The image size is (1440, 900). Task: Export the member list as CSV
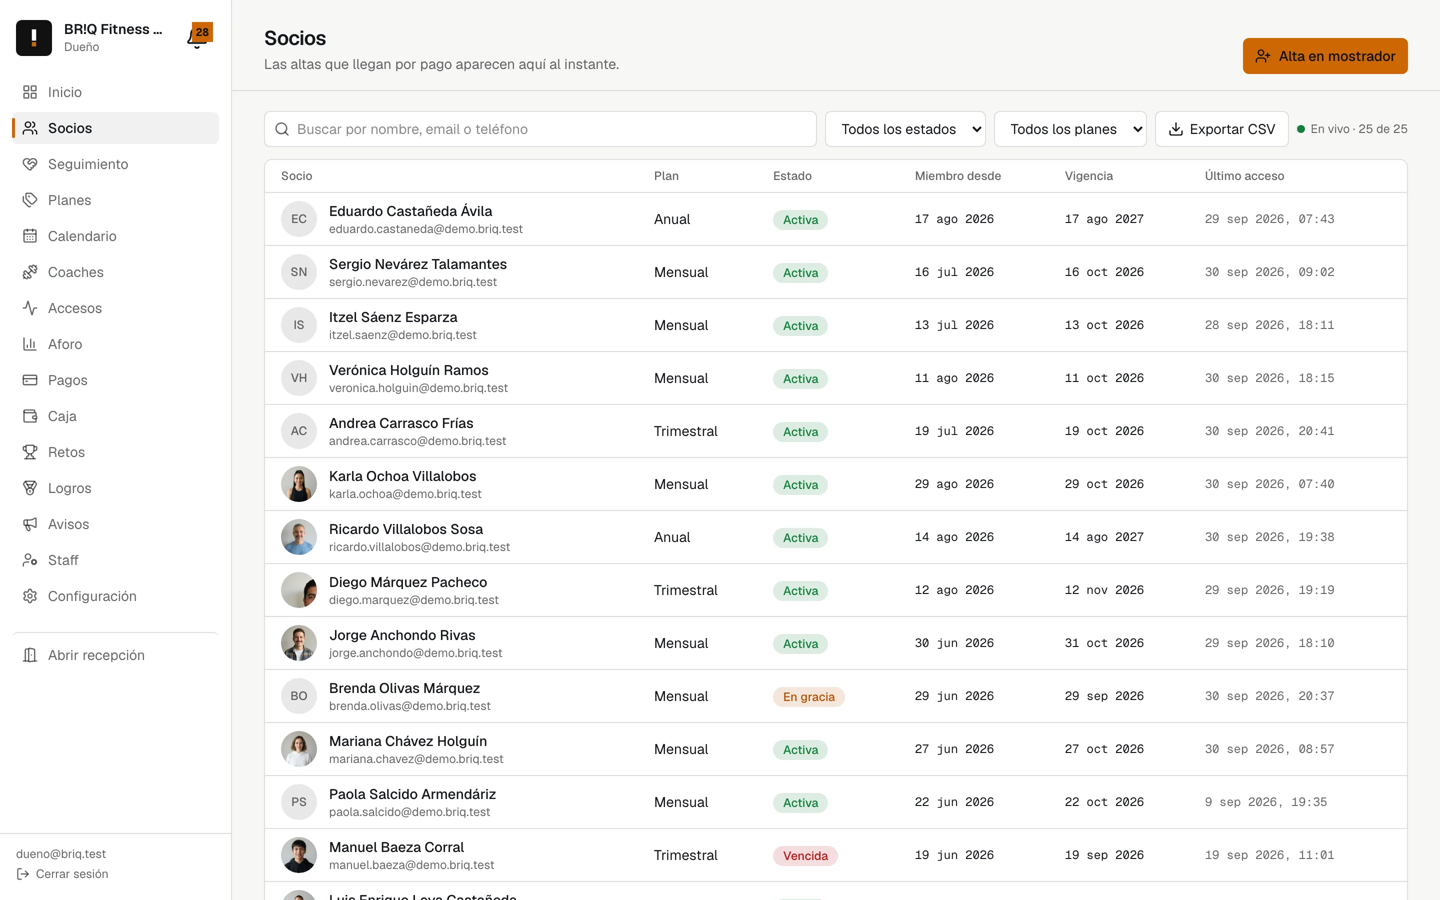point(1221,129)
